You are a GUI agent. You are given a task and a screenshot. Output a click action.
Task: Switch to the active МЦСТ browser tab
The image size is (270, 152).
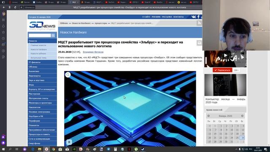point(74,2)
